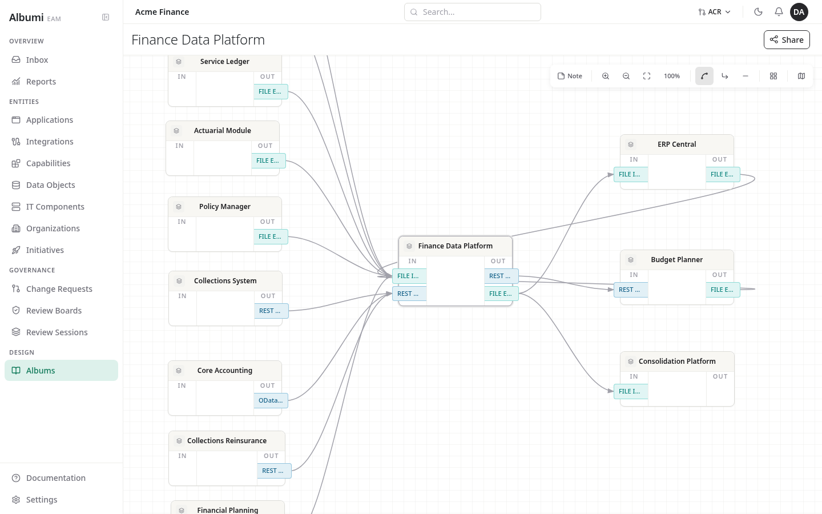The width and height of the screenshot is (822, 514).
Task: Select Finance Data Platform REST output port
Action: click(501, 276)
